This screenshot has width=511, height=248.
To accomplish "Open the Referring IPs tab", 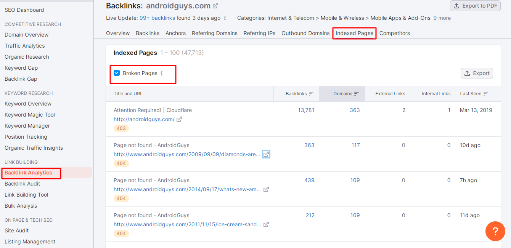I will pos(259,33).
